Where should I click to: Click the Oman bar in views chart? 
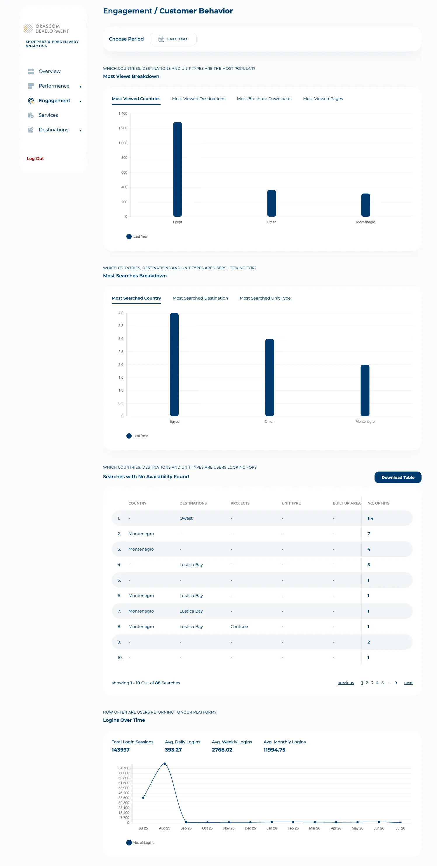(x=271, y=204)
